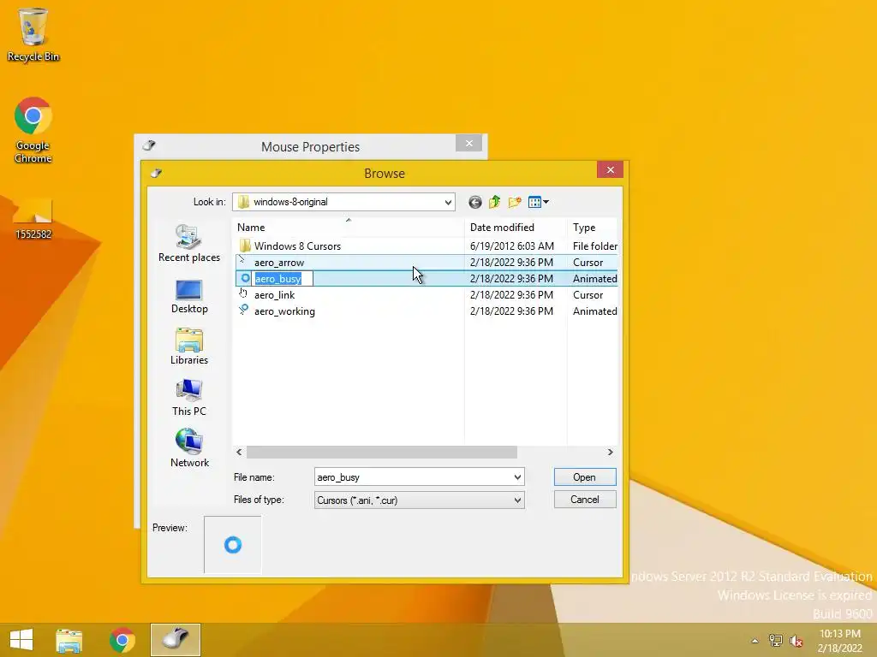Image resolution: width=877 pixels, height=657 pixels.
Task: Select the Windows 8 Cursors folder
Action: pyautogui.click(x=297, y=246)
